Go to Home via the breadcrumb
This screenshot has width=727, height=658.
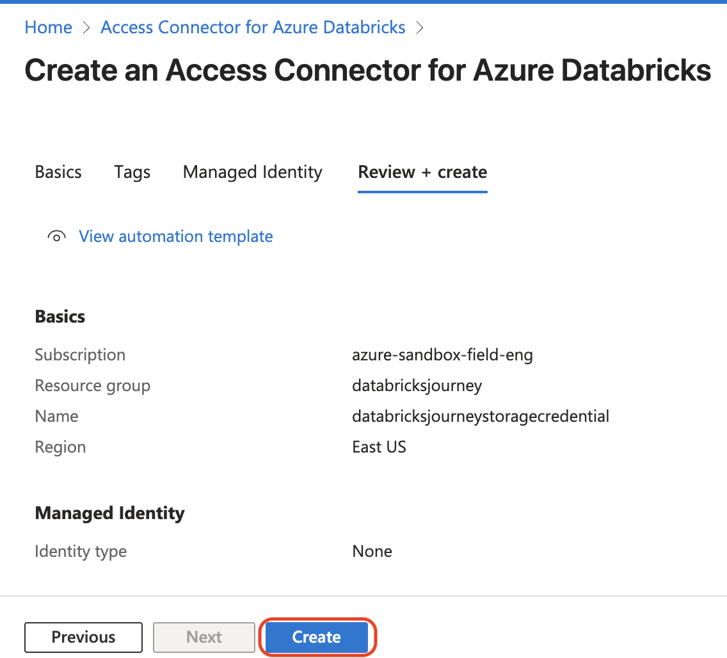tap(48, 28)
